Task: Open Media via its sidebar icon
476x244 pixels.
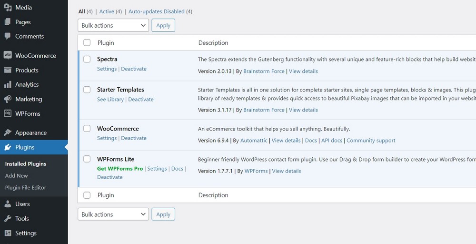Action: click(x=8, y=7)
